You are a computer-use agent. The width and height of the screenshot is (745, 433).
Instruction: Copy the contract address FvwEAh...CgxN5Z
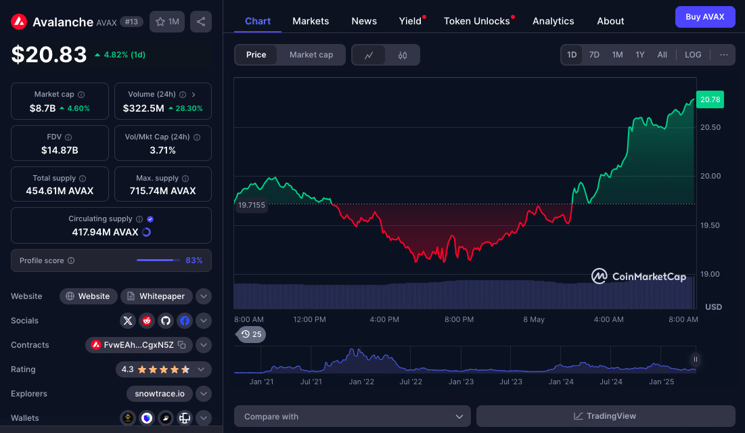(x=182, y=345)
